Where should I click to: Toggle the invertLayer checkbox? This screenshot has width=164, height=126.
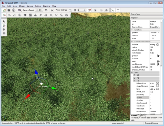pos(151,92)
